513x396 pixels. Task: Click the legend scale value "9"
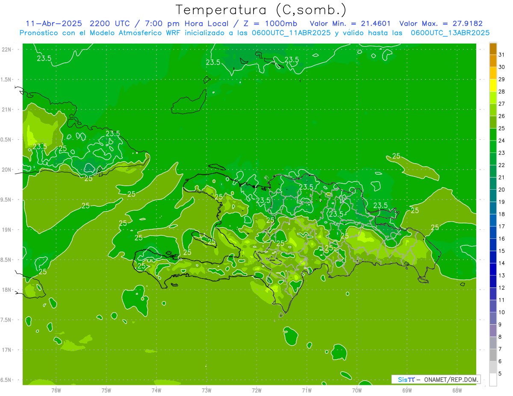point(500,324)
